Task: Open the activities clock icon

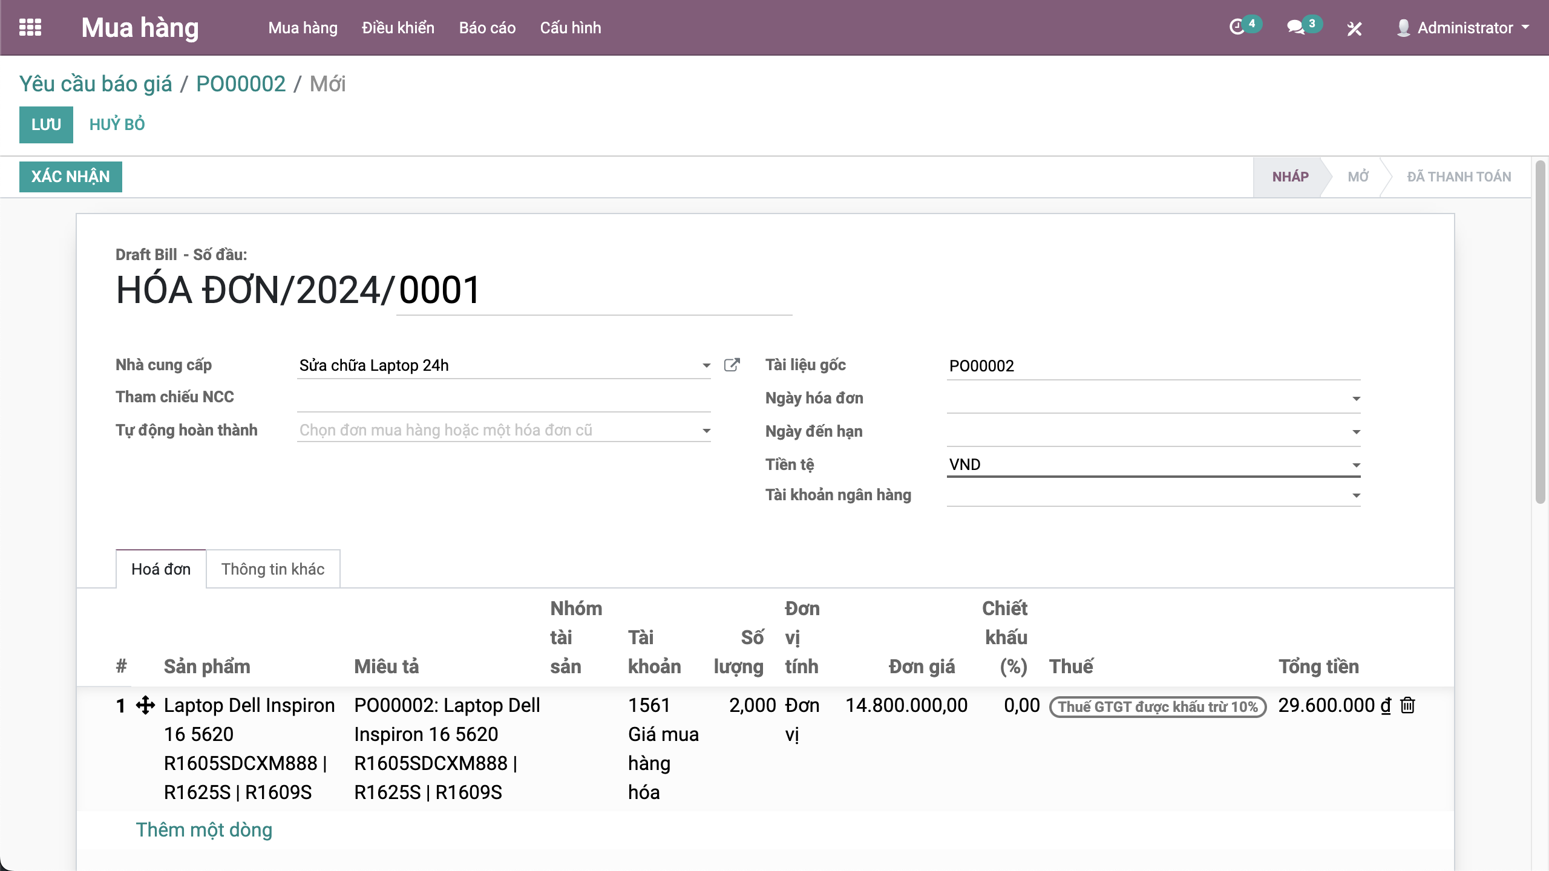Action: click(1237, 27)
